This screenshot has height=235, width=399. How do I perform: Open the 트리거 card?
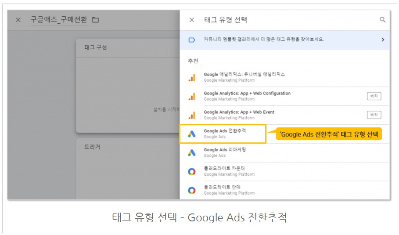click(x=128, y=169)
